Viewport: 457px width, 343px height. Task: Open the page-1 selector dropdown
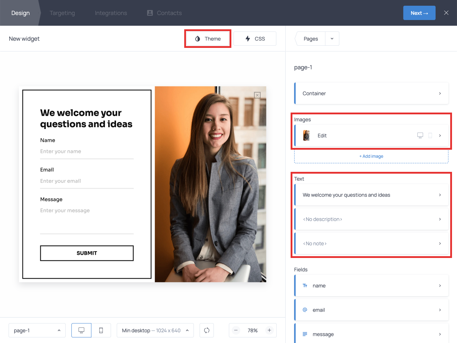[x=37, y=330]
